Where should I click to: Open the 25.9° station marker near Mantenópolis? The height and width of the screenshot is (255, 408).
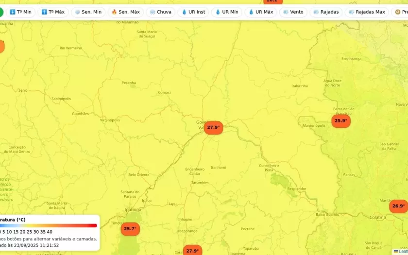pyautogui.click(x=340, y=121)
